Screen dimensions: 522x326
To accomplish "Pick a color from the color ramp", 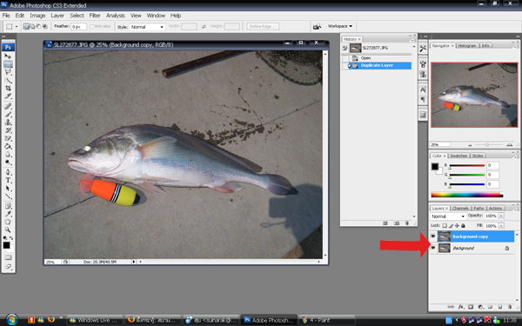I will pyautogui.click(x=466, y=195).
